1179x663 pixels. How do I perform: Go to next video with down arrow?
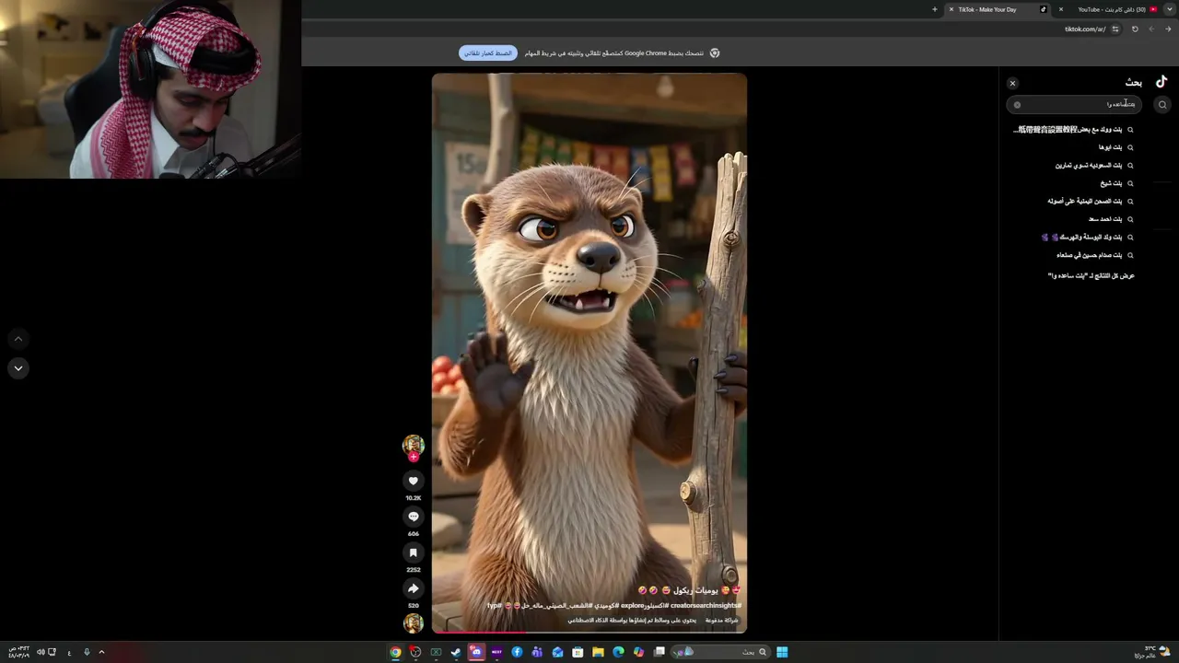pos(18,368)
